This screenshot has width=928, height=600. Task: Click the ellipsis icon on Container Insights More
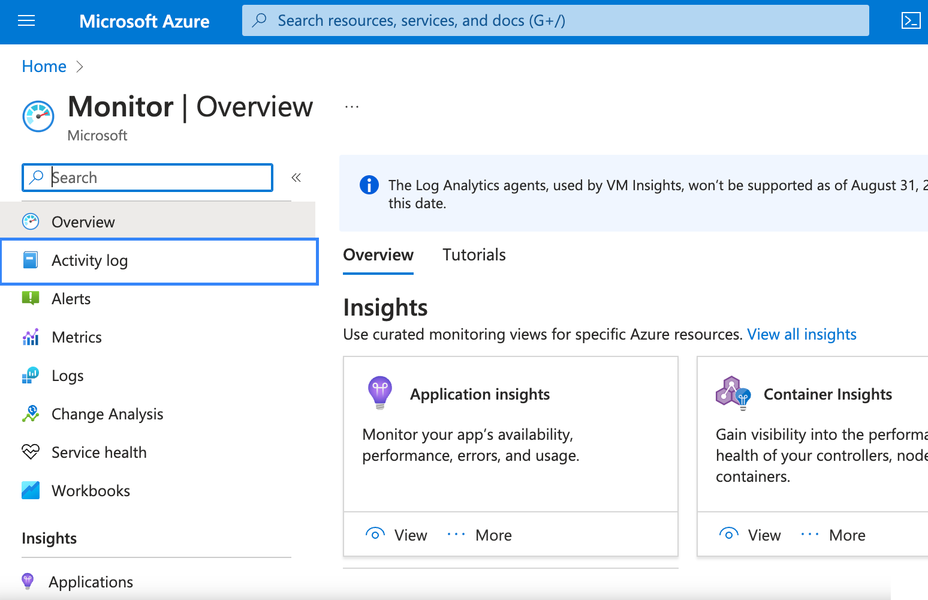(x=810, y=534)
